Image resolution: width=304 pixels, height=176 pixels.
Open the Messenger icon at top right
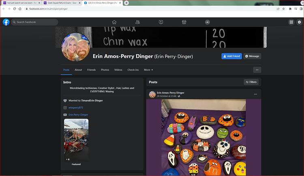click(300, 22)
